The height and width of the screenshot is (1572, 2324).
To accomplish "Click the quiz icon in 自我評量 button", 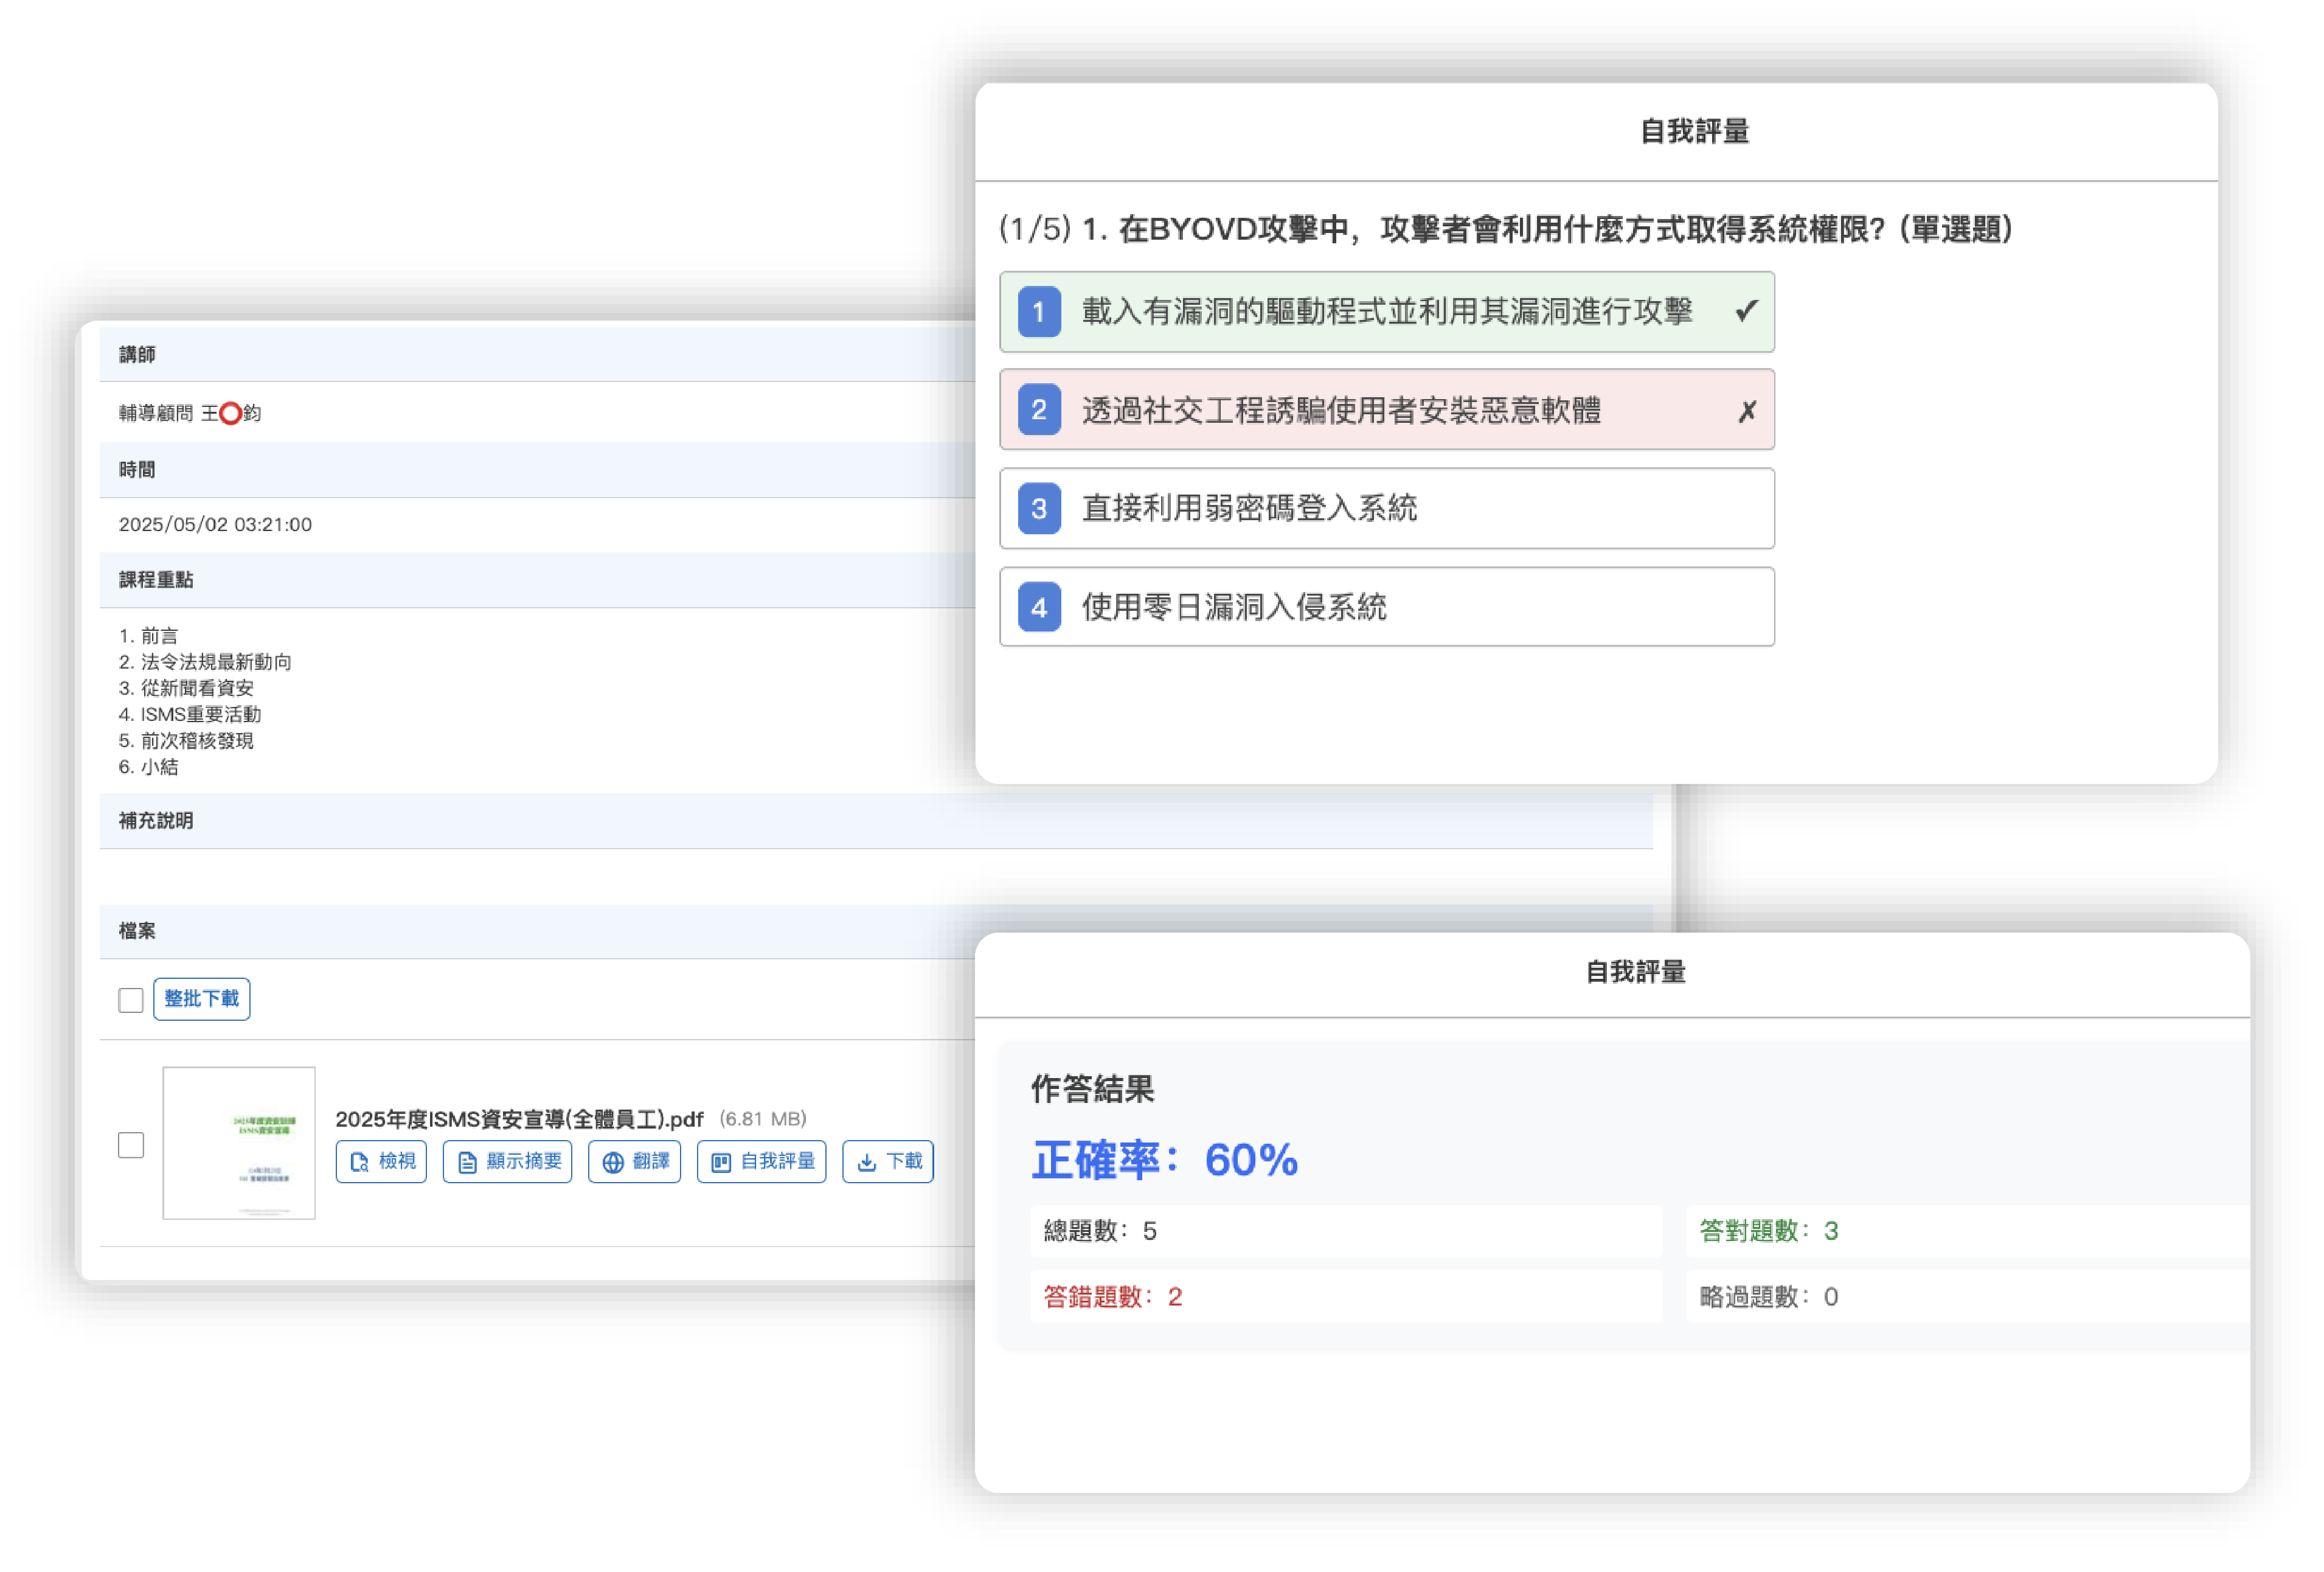I will point(721,1162).
